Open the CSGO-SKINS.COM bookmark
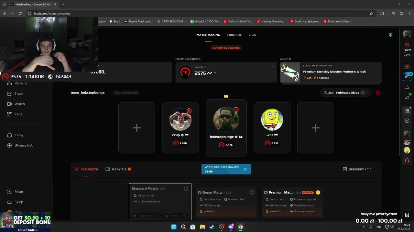Screen dimensions: 414x232 click(x=172, y=22)
